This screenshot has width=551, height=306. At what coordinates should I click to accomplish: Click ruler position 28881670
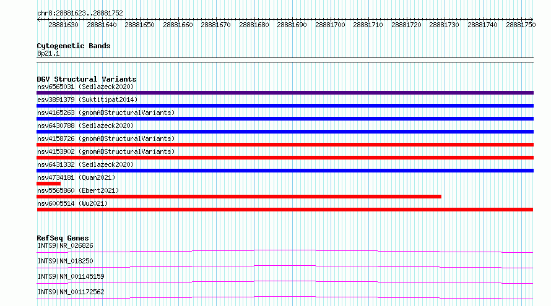coord(216,25)
